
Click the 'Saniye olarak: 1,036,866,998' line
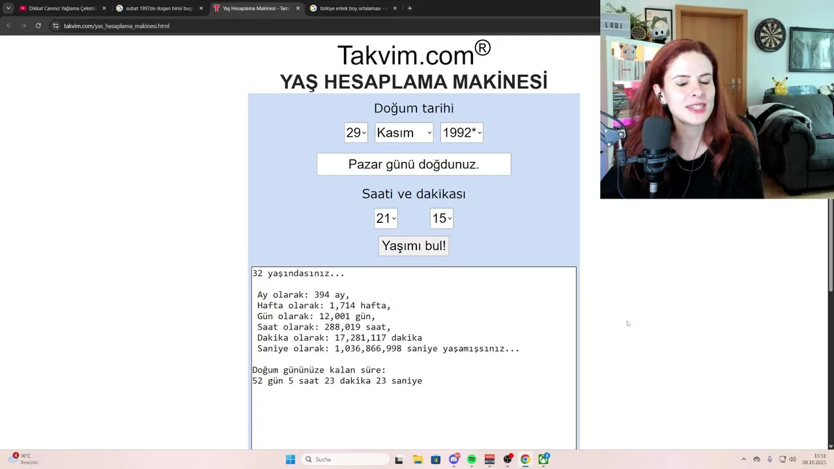pyautogui.click(x=388, y=348)
